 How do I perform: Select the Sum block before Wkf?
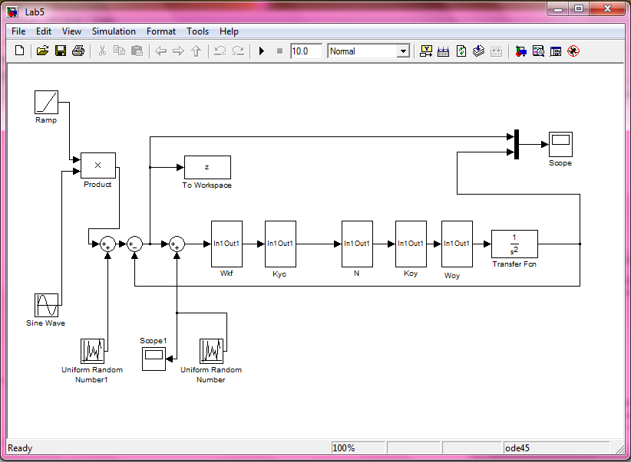(177, 244)
